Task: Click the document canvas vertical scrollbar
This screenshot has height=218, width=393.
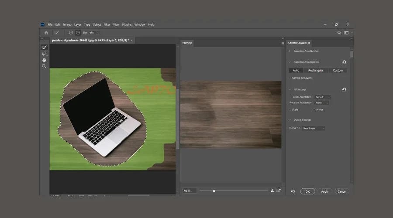Action: tap(177, 119)
